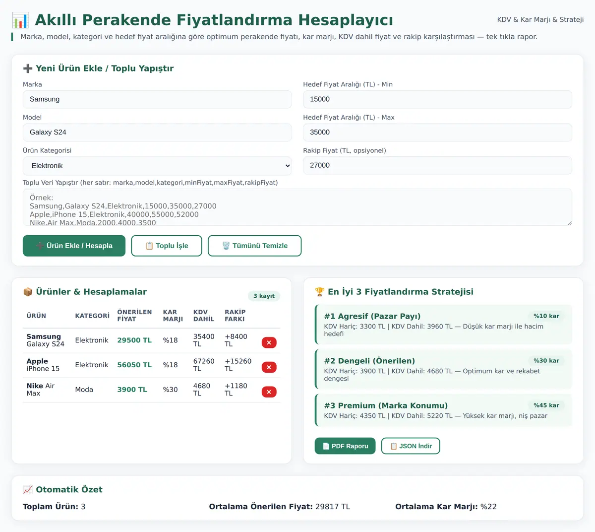Click the trophy icon beside En İyi 3
Screen dimensions: 595x532
click(320, 292)
